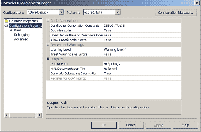Click the Help button
The image size is (201, 132).
[186, 125]
